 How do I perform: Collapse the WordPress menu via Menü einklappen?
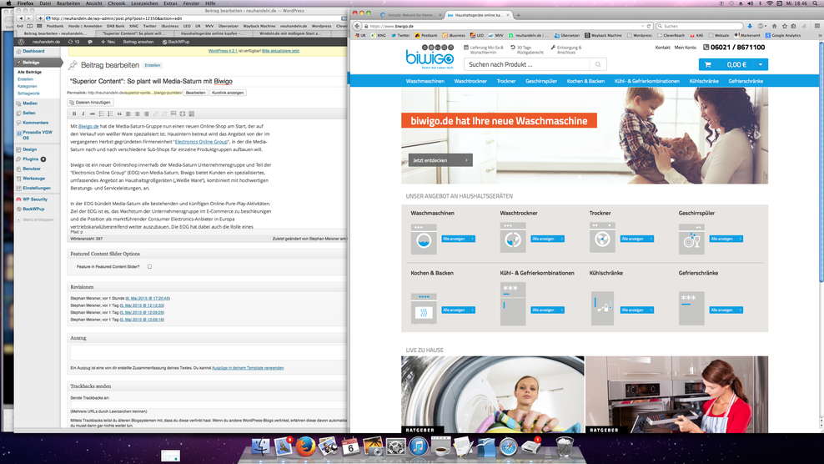[35, 219]
